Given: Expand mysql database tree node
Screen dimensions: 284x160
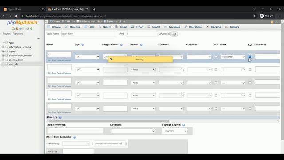Looking at the screenshot, I should tap(3, 52).
